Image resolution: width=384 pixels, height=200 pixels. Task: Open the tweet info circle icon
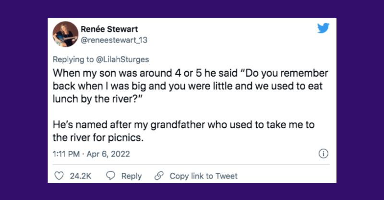click(x=324, y=154)
